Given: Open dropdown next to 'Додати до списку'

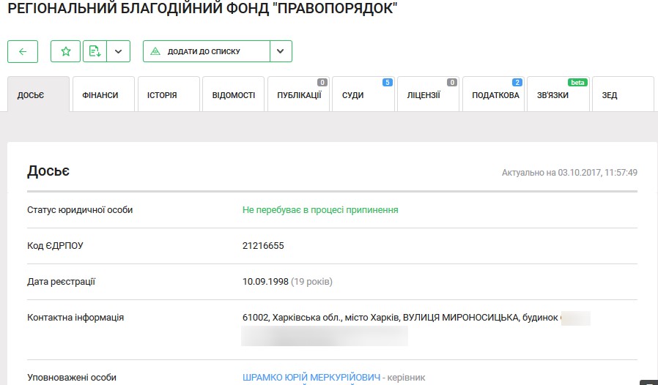Looking at the screenshot, I should (x=281, y=51).
